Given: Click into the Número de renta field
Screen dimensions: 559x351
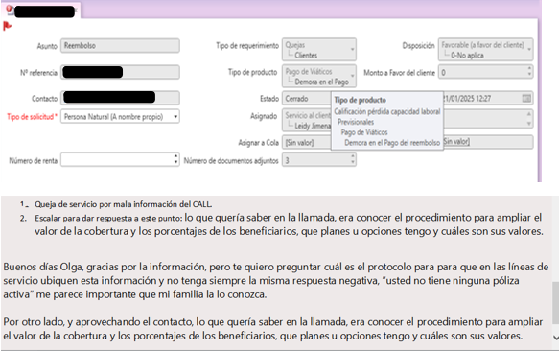Looking at the screenshot, I should click(x=117, y=159).
